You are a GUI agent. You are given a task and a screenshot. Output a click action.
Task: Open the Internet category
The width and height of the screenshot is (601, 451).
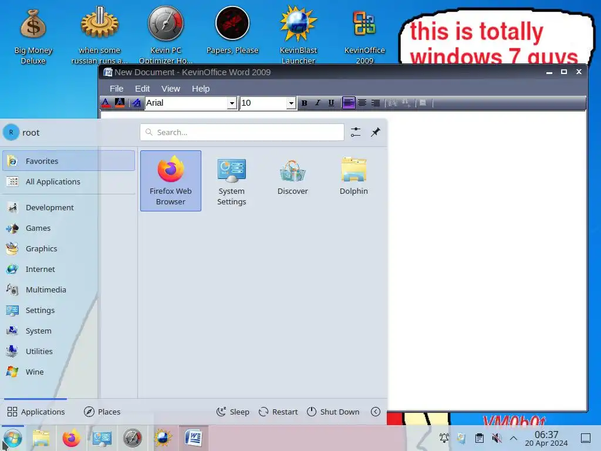coord(69,269)
